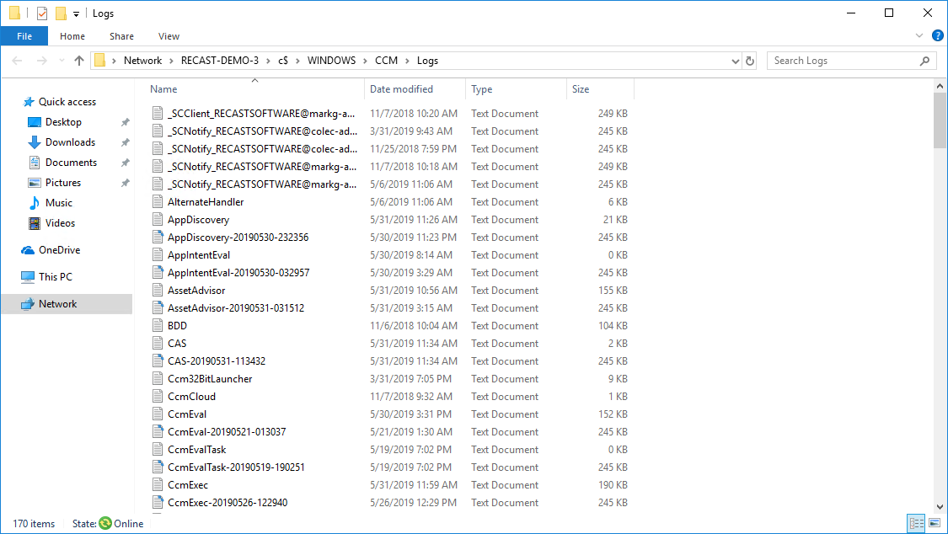Viewport: 948px width, 534px height.
Task: Select the _SCClient_RECASTSOFTWARE@markg file
Action: tap(261, 114)
